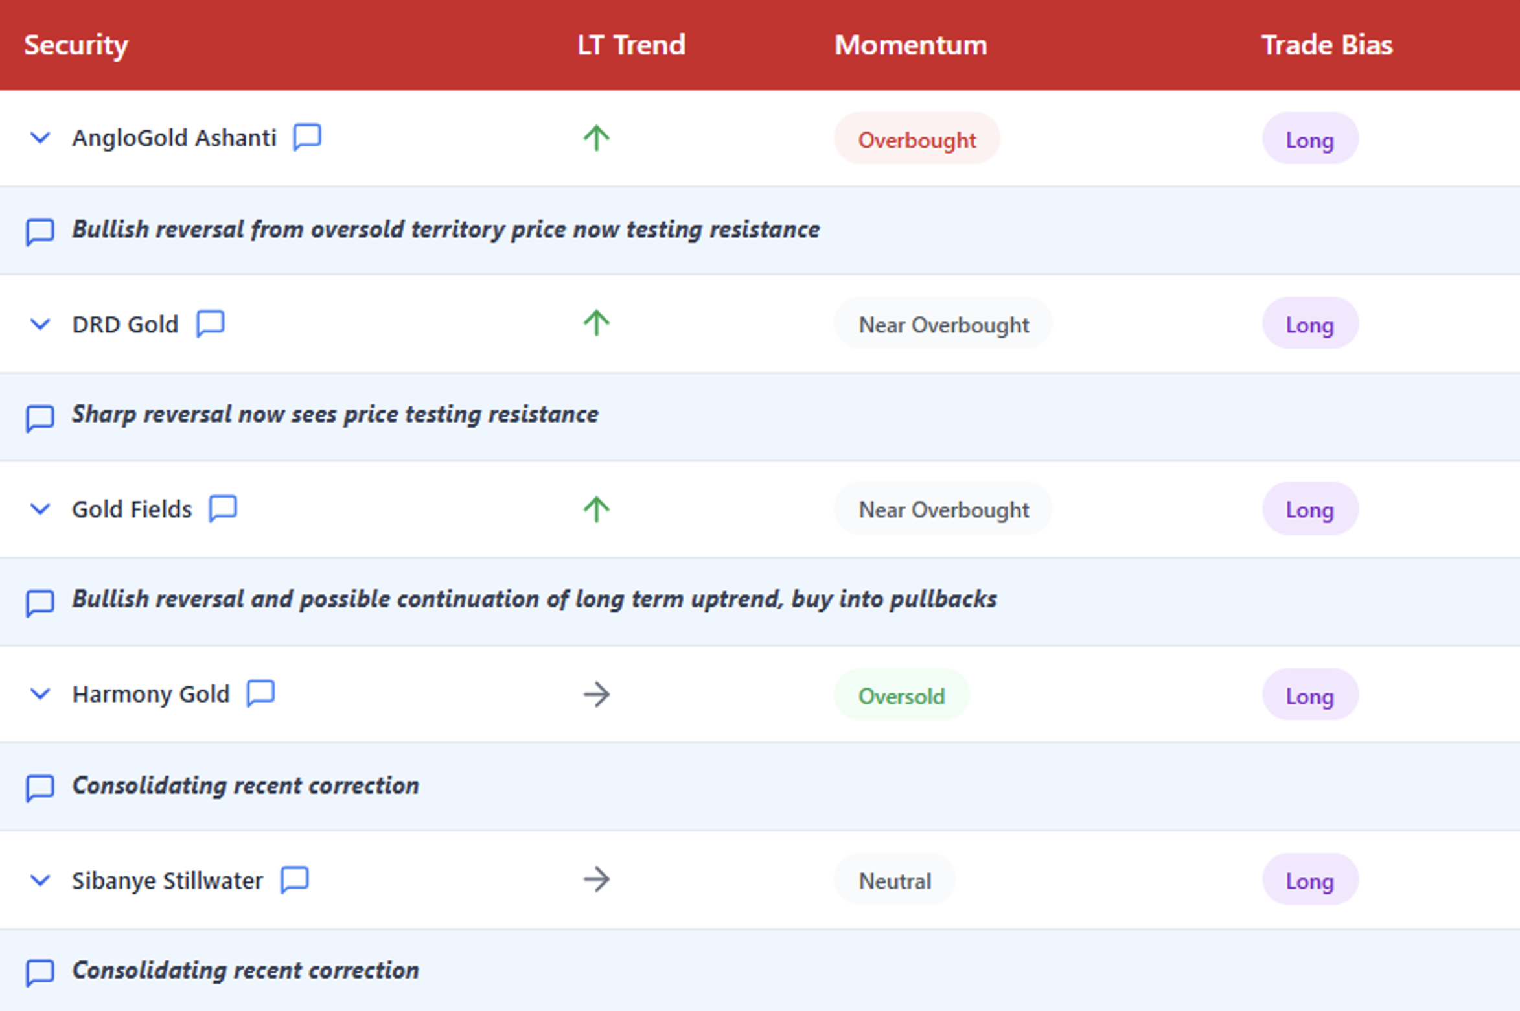This screenshot has height=1011, width=1520.
Task: Open Sibanye Stillwater comment icon
Action: pyautogui.click(x=295, y=879)
